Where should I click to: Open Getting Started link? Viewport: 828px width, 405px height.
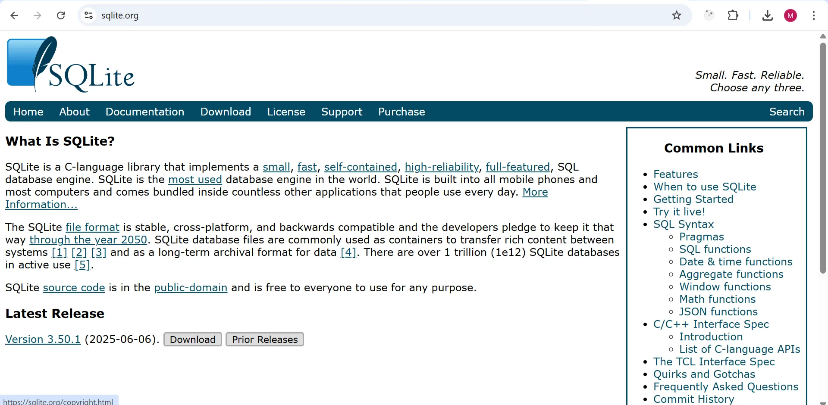coord(693,199)
